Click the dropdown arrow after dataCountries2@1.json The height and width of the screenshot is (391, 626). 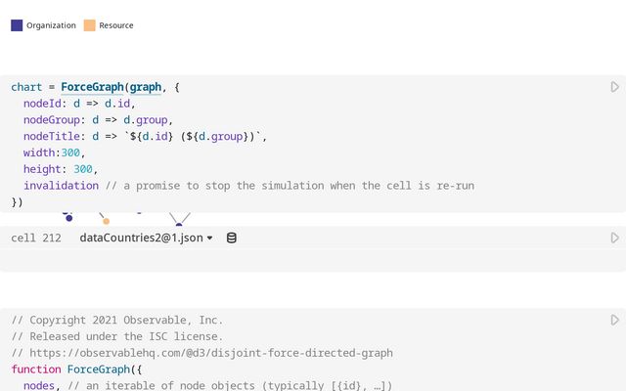209,239
